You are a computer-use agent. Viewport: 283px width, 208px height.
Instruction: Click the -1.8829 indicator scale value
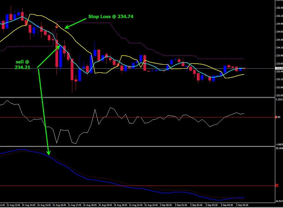[279, 145]
